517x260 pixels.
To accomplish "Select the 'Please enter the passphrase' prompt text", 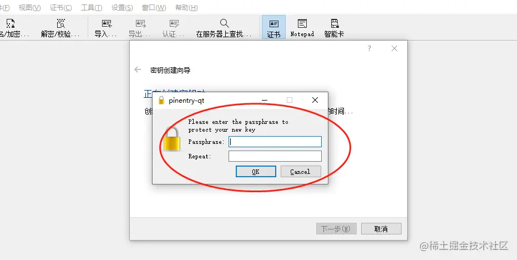I will (x=238, y=126).
